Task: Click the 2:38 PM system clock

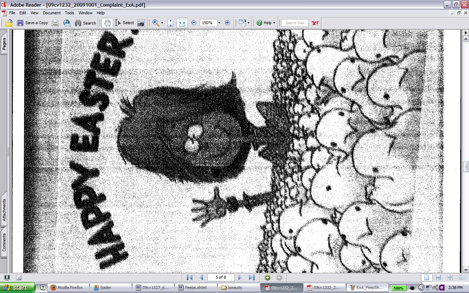Action: coord(455,288)
